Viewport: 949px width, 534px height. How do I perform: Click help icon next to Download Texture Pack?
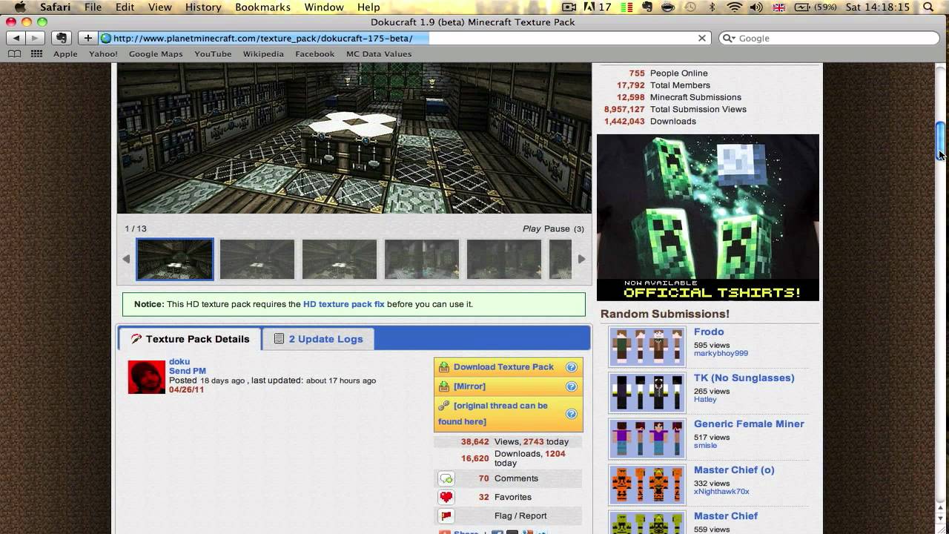tap(571, 367)
